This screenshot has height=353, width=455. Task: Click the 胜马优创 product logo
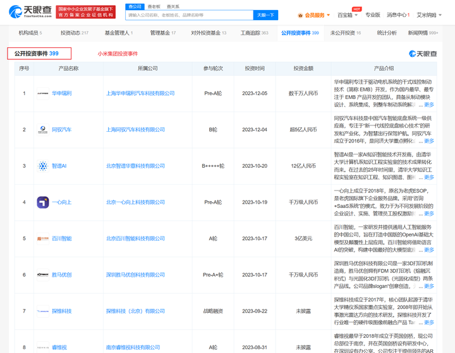tap(43, 275)
